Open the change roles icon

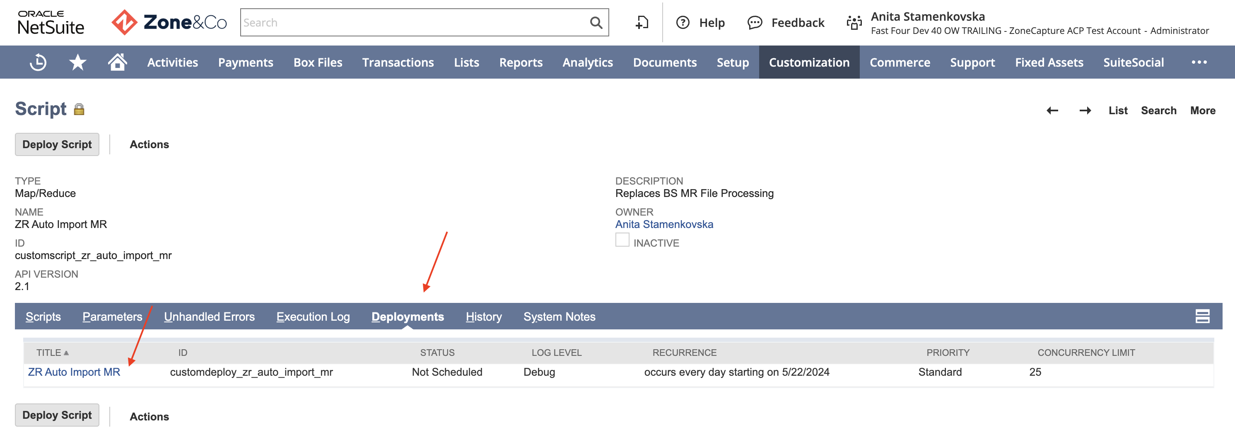click(x=854, y=22)
